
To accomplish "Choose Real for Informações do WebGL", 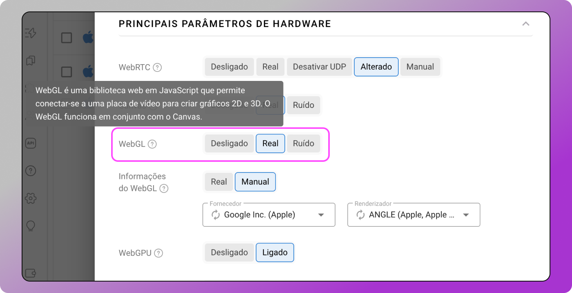I will pos(219,182).
